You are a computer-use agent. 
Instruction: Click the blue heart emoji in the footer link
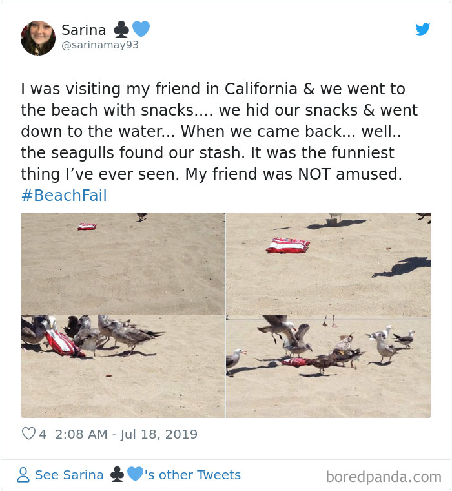point(134,475)
